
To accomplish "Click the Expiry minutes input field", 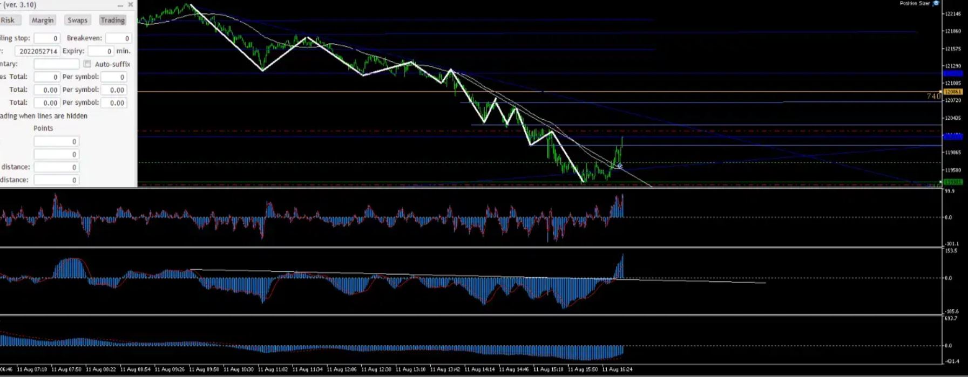I will click(x=100, y=51).
